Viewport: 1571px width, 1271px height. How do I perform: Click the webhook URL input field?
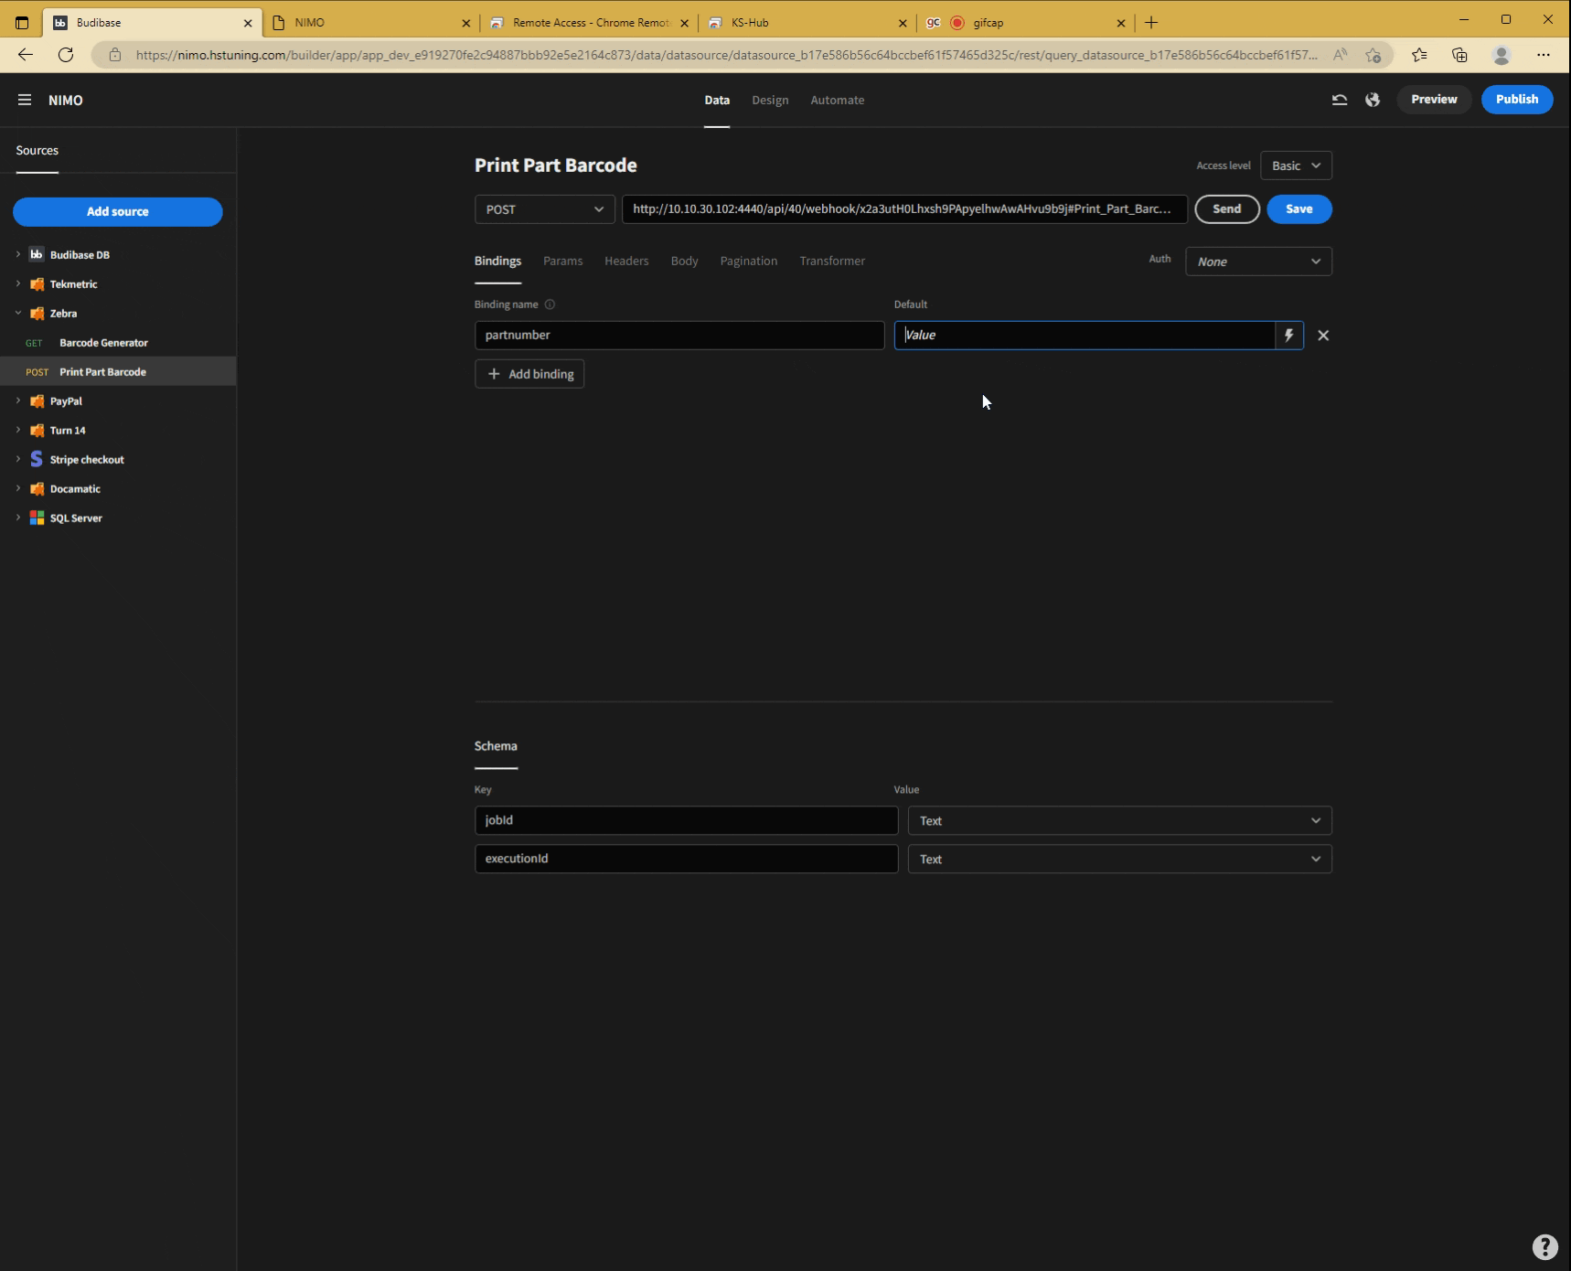click(903, 209)
